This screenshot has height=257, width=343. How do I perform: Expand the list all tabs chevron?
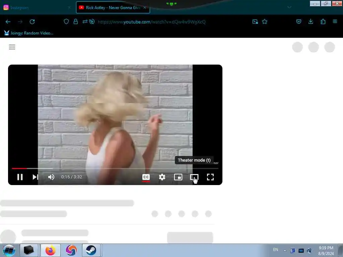point(289,7)
